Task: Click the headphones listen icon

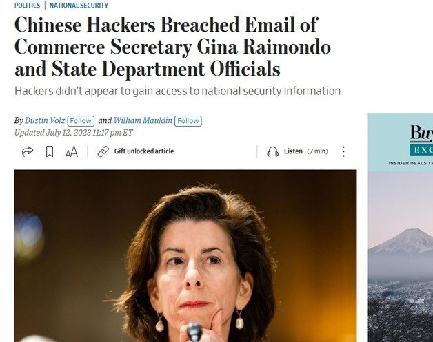Action: point(272,151)
